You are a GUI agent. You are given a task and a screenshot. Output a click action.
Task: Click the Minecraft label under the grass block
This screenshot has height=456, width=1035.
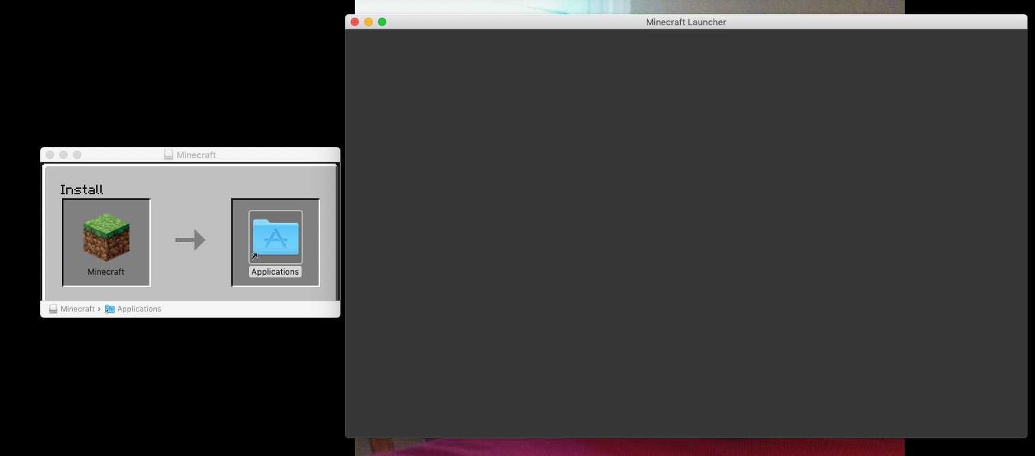[x=106, y=271]
